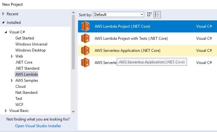Viewport: 217px width, 132px height.
Task: Click the Installed label
Action: coord(13,23)
